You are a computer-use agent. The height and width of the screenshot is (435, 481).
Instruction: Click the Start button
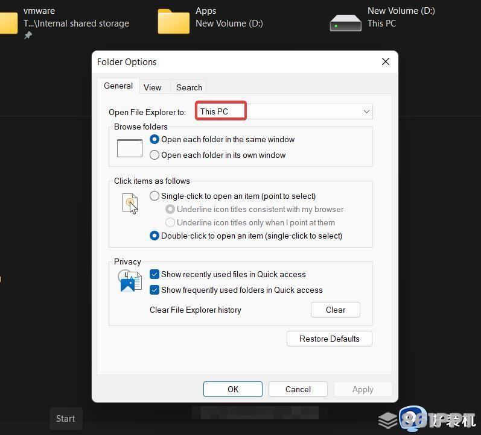(x=66, y=419)
